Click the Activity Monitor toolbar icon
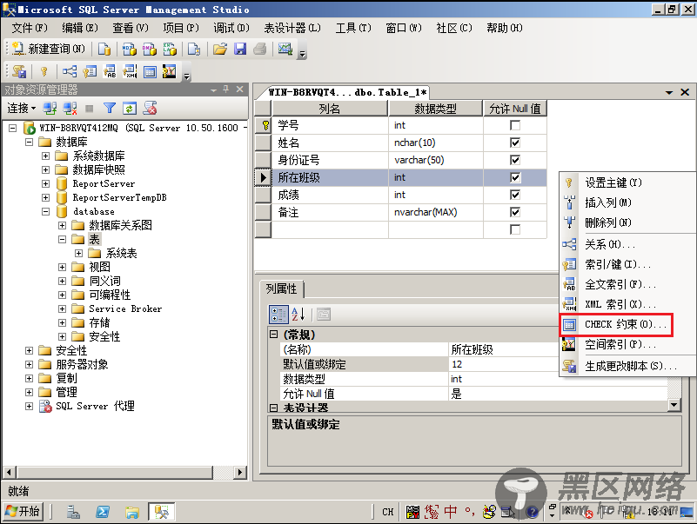The width and height of the screenshot is (697, 524). [285, 49]
